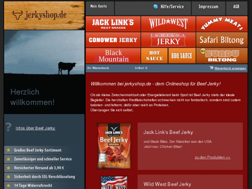252x189 pixels.
Task: Open the Bundu Biltong brand tile
Action: pos(222,55)
